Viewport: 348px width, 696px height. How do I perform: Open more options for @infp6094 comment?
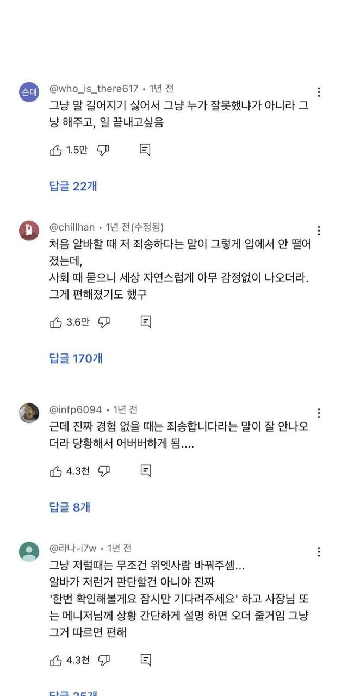point(319,413)
